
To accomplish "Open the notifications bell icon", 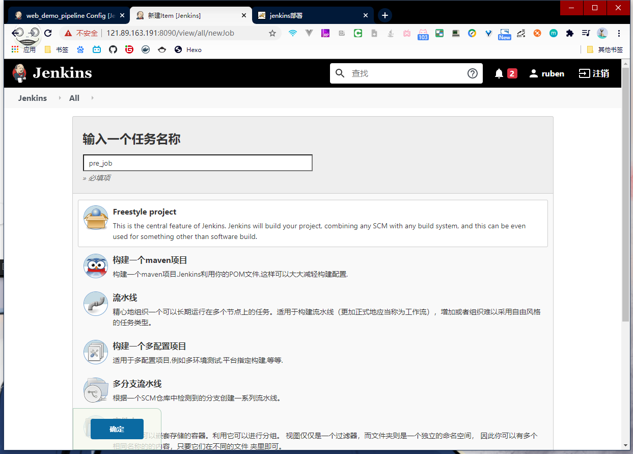I will pos(499,73).
